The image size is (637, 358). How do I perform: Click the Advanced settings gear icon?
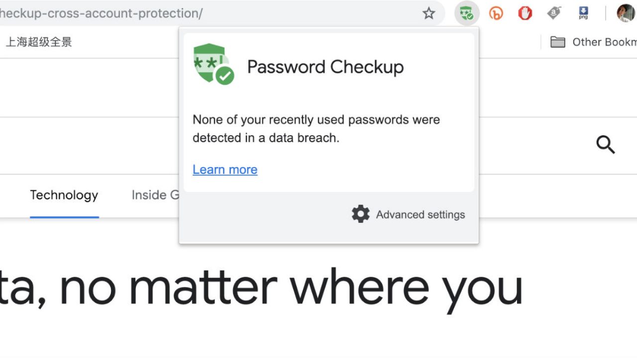click(x=361, y=214)
